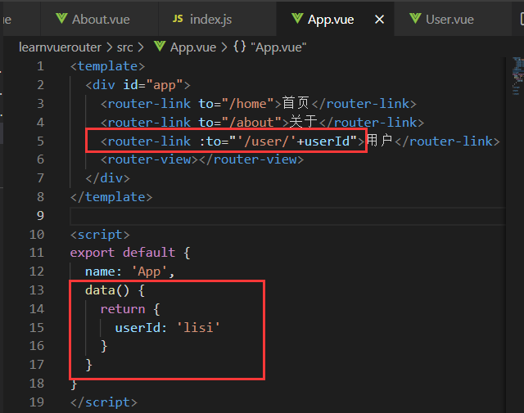This screenshot has height=413, width=524.
Task: Click the return keyword on line 14
Action: click(123, 309)
